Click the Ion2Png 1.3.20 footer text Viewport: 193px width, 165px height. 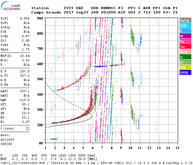point(180,163)
